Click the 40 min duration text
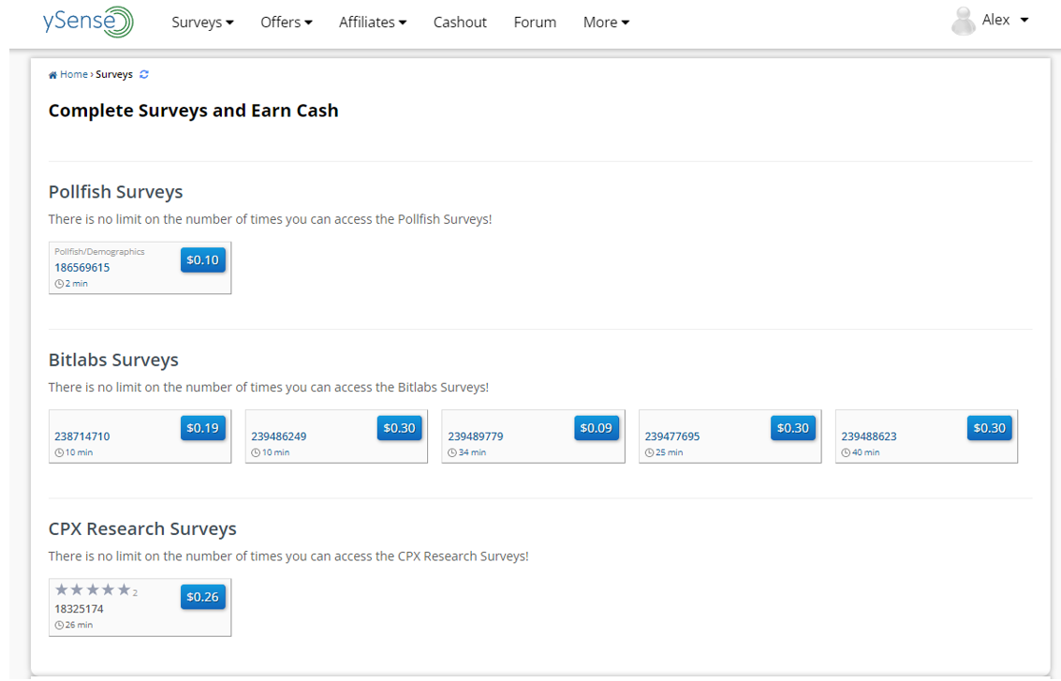Screen dimensions: 1061x681 tap(866, 452)
